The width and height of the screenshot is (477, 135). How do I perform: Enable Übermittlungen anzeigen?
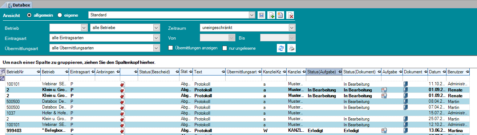tap(170, 48)
